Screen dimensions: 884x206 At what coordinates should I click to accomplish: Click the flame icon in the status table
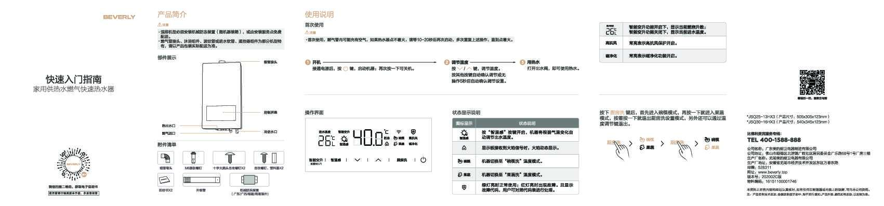point(464,148)
